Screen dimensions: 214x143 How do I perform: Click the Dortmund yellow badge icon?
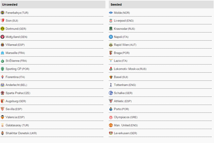3,29
